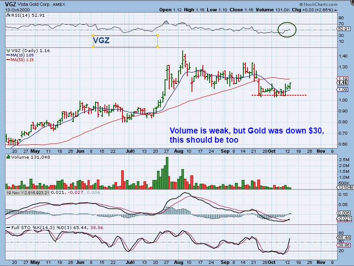Click the Nov label under the price panel
Viewport: 354px width, 266px height.
(x=321, y=151)
